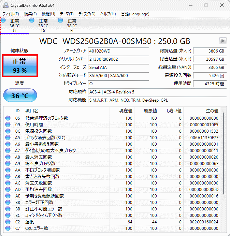Click the status circle for row 0C
Image resolution: width=230 pixels, height=236 pixels.
(8, 131)
